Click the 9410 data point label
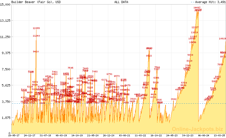This screenshot has height=138, width=226. (36, 52)
